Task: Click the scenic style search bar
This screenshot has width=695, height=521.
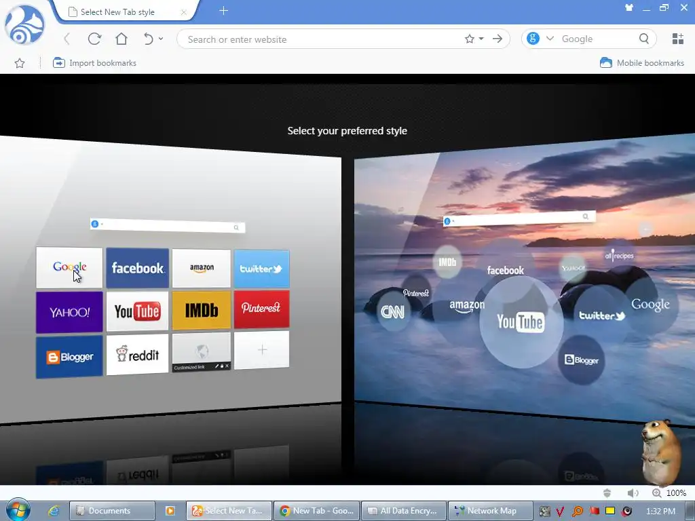Action: (x=519, y=218)
